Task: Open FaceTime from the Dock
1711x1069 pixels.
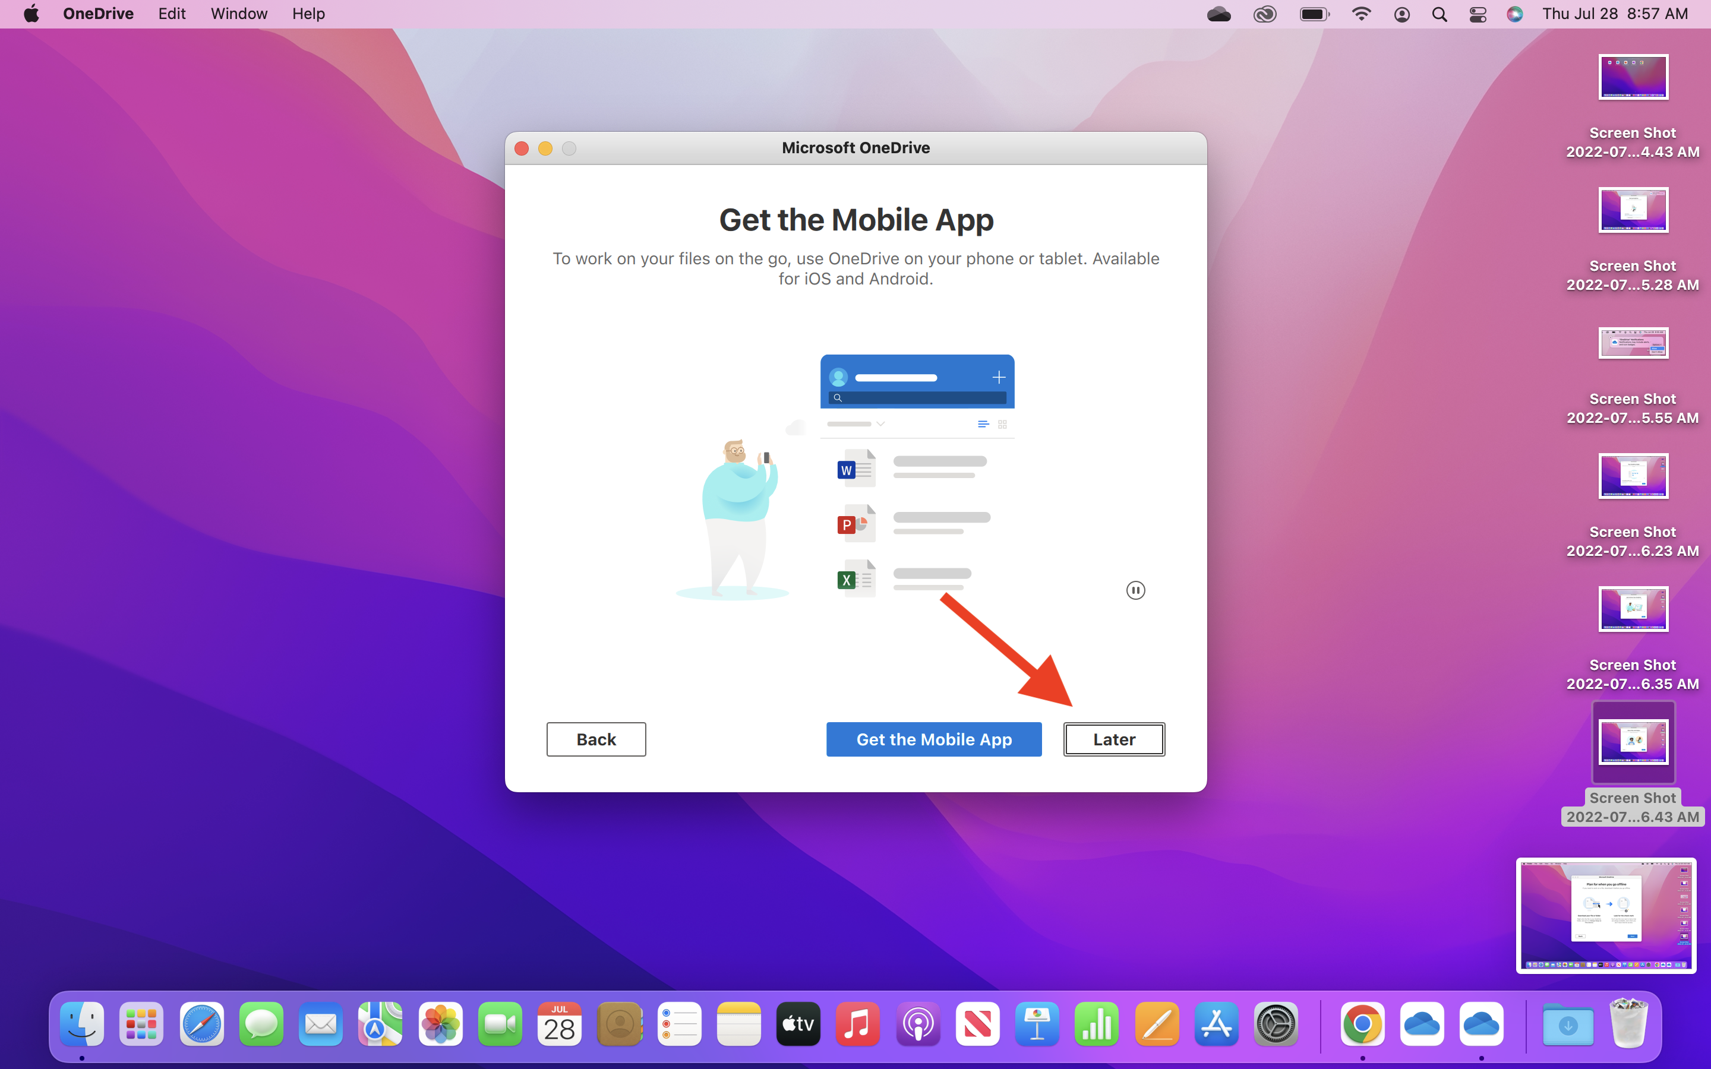Action: pyautogui.click(x=500, y=1024)
